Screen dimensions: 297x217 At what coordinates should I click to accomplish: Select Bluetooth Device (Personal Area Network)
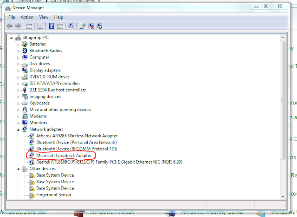pos(76,142)
